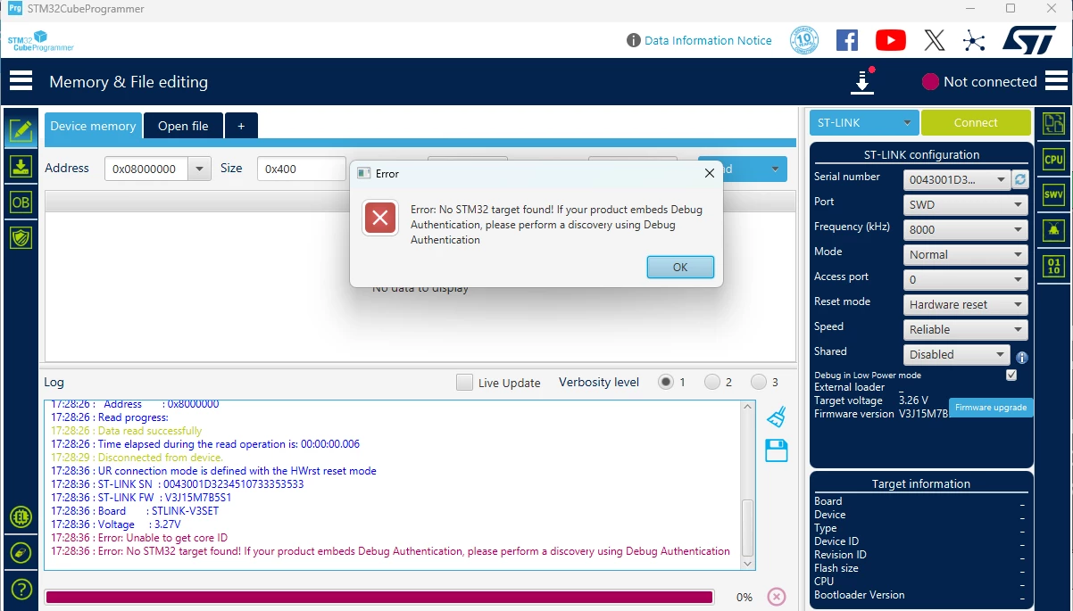Click OK in the Error dialog
Screen dimensions: 1073x611
click(680, 267)
